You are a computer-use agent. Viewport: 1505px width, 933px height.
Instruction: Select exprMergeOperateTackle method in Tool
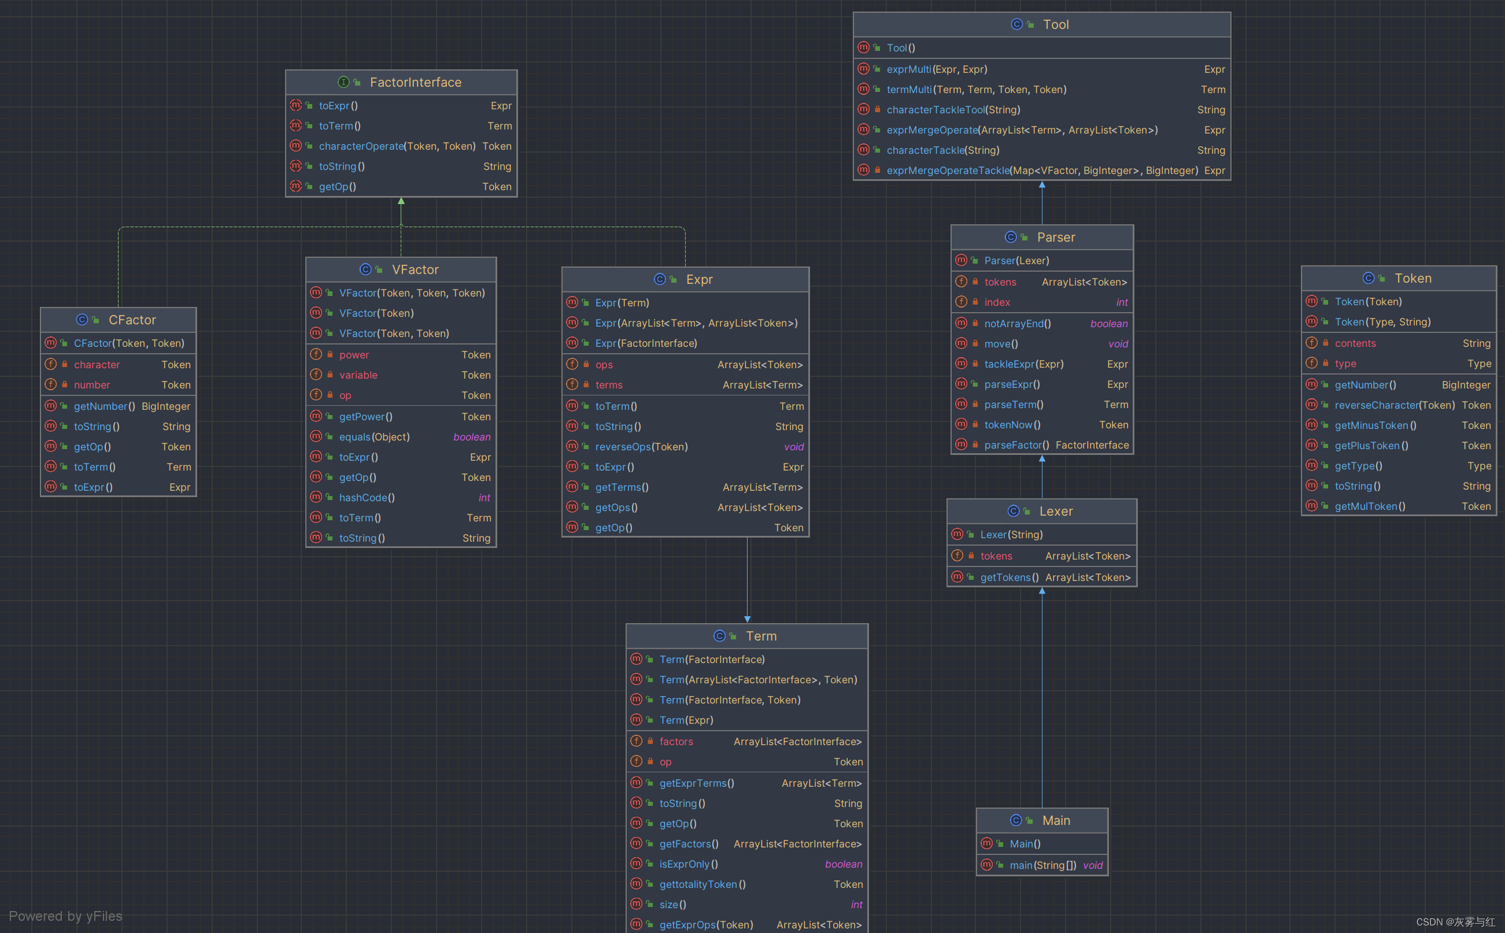[x=1042, y=171]
